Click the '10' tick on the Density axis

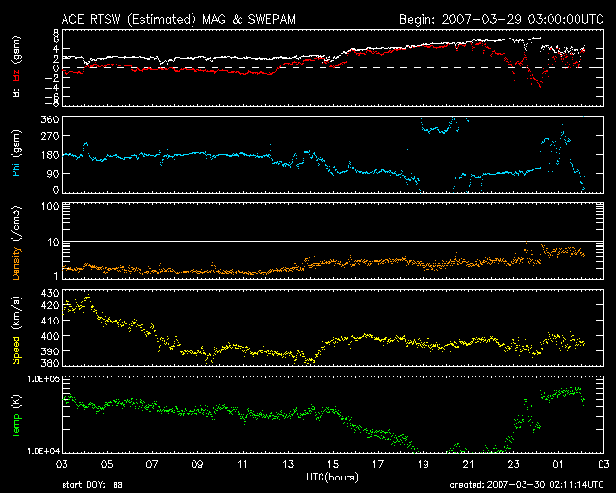tap(54, 243)
